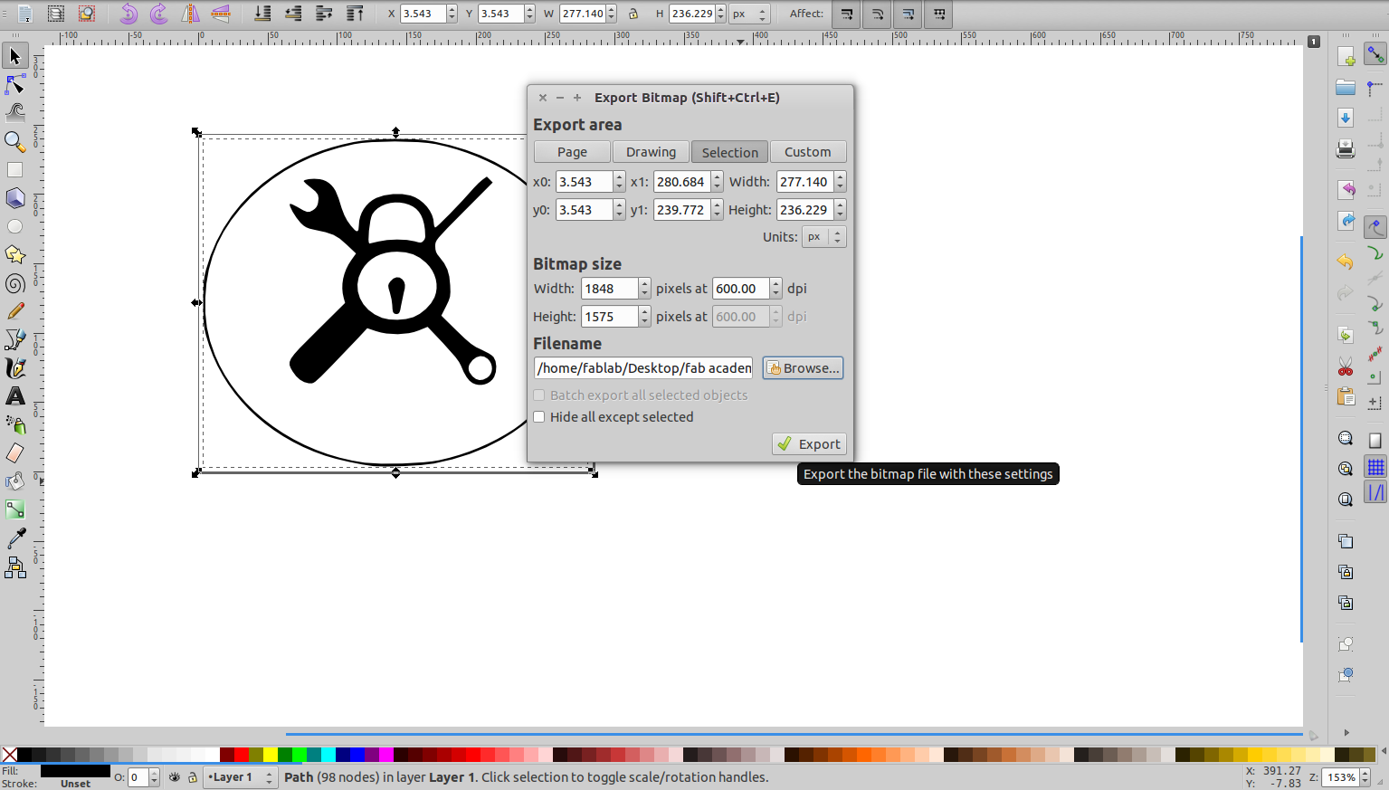
Task: Activate the Text tool
Action: pyautogui.click(x=14, y=396)
